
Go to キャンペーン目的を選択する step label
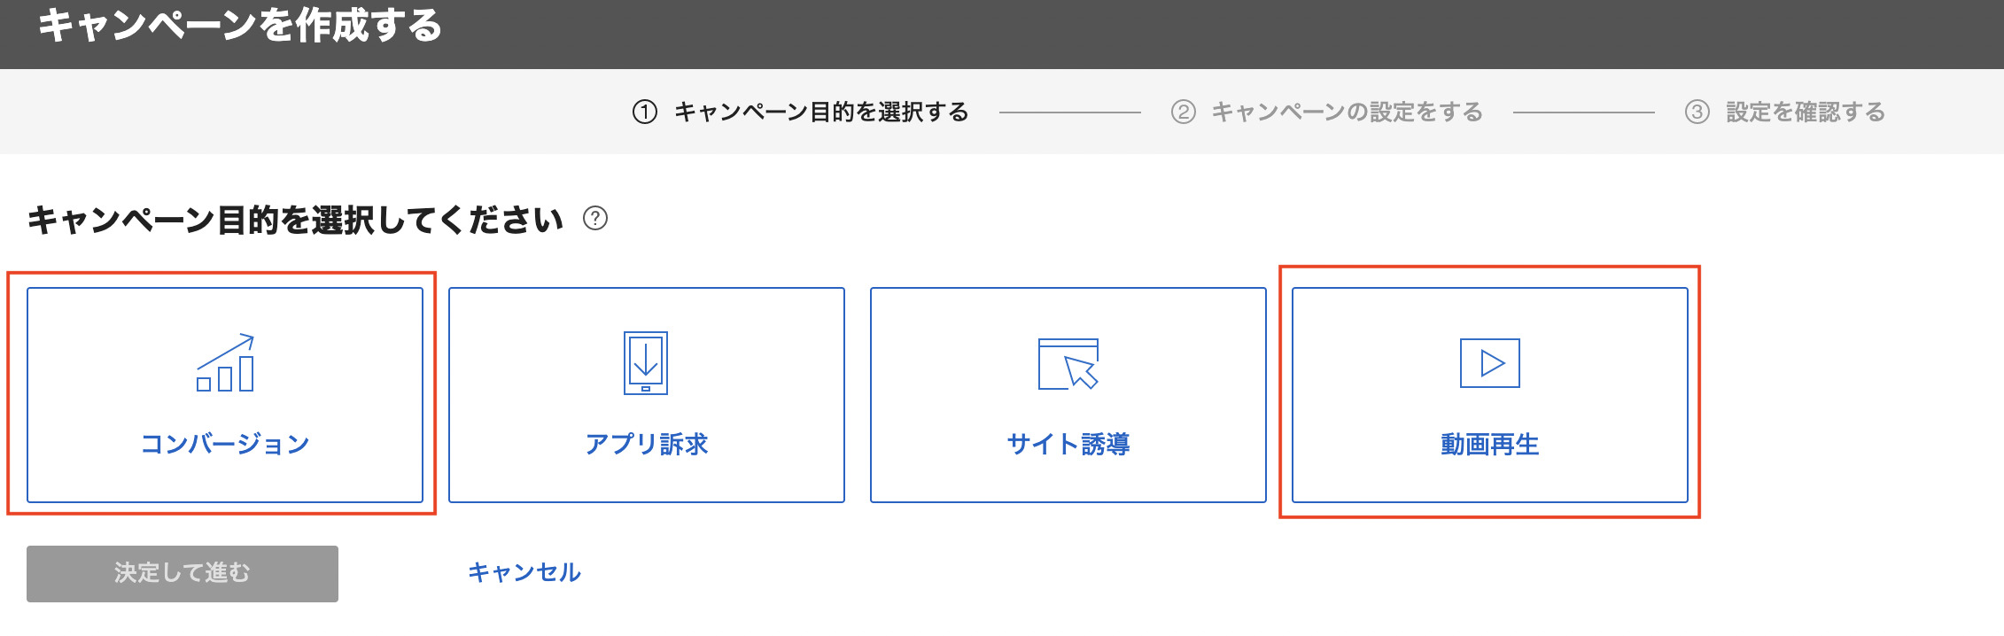click(x=821, y=112)
